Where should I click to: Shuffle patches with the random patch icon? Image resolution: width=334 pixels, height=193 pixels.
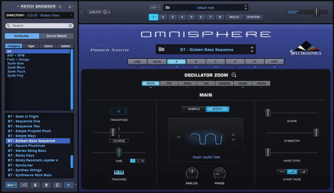(x=24, y=185)
